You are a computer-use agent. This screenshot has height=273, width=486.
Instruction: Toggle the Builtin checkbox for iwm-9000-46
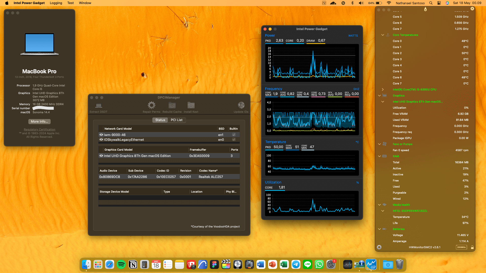pos(233,135)
